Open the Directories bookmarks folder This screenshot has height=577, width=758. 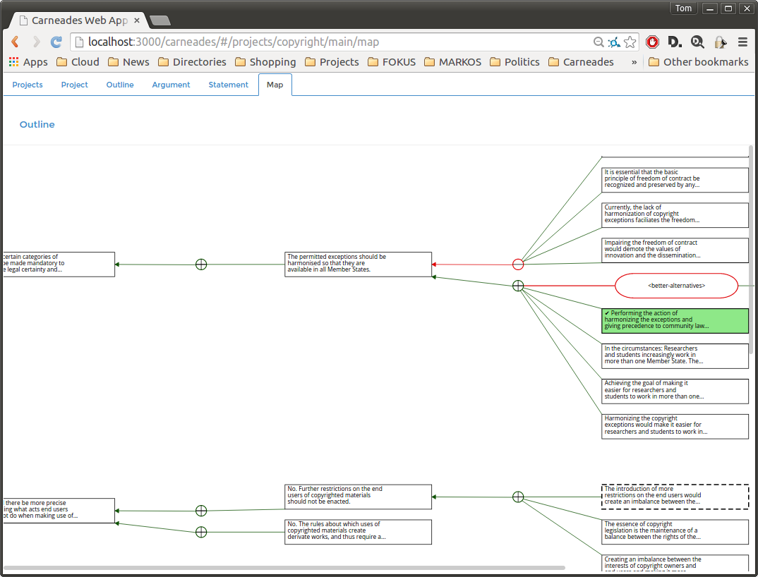(192, 62)
